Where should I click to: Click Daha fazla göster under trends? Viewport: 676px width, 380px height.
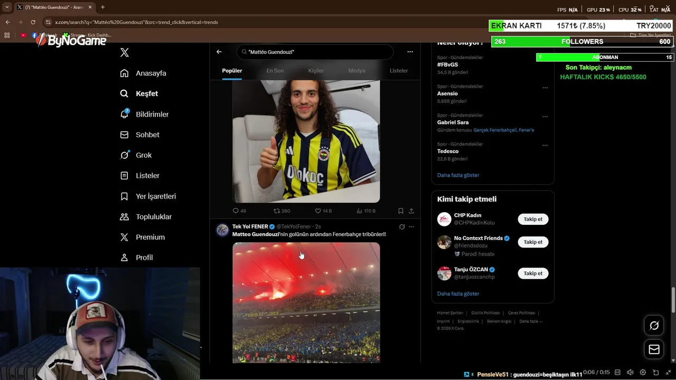[458, 175]
